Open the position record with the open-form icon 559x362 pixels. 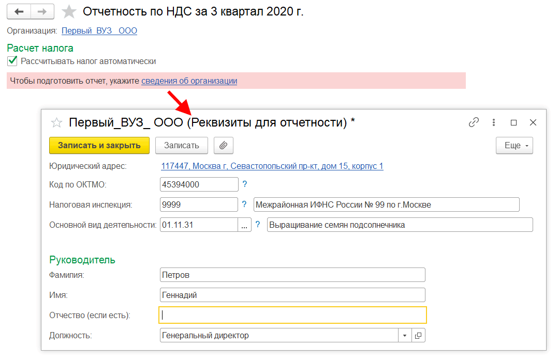(x=418, y=336)
